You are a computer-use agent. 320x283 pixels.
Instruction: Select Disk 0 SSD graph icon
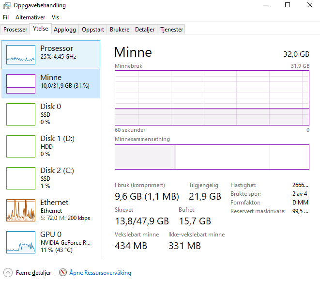point(20,114)
